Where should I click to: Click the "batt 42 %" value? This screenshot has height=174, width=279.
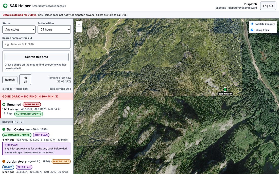[x=50, y=140]
